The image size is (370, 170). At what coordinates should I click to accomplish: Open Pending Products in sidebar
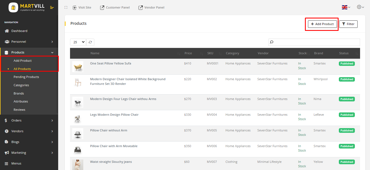pos(26,77)
